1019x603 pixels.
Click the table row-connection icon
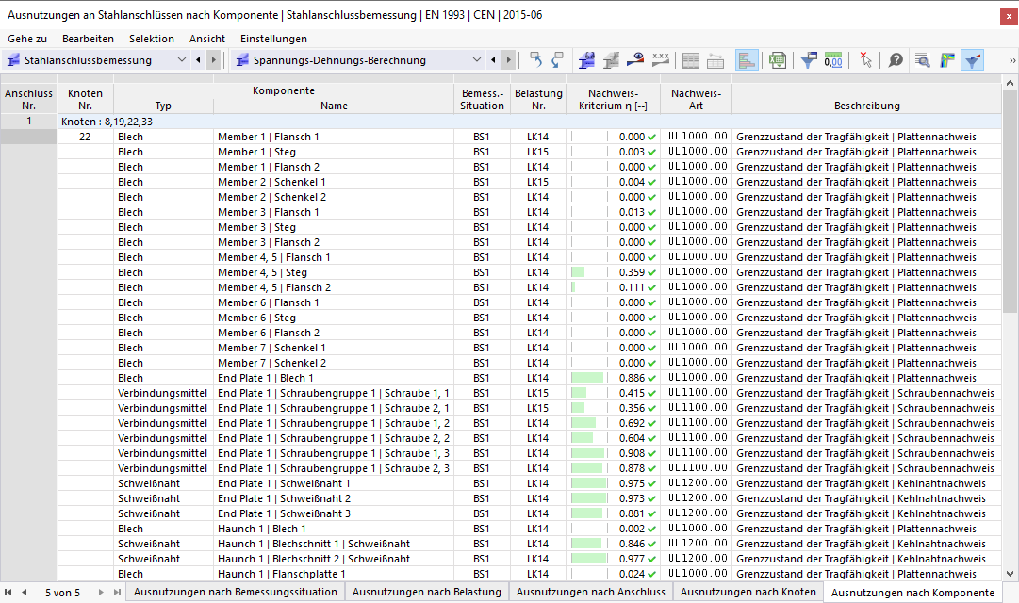[x=715, y=60]
